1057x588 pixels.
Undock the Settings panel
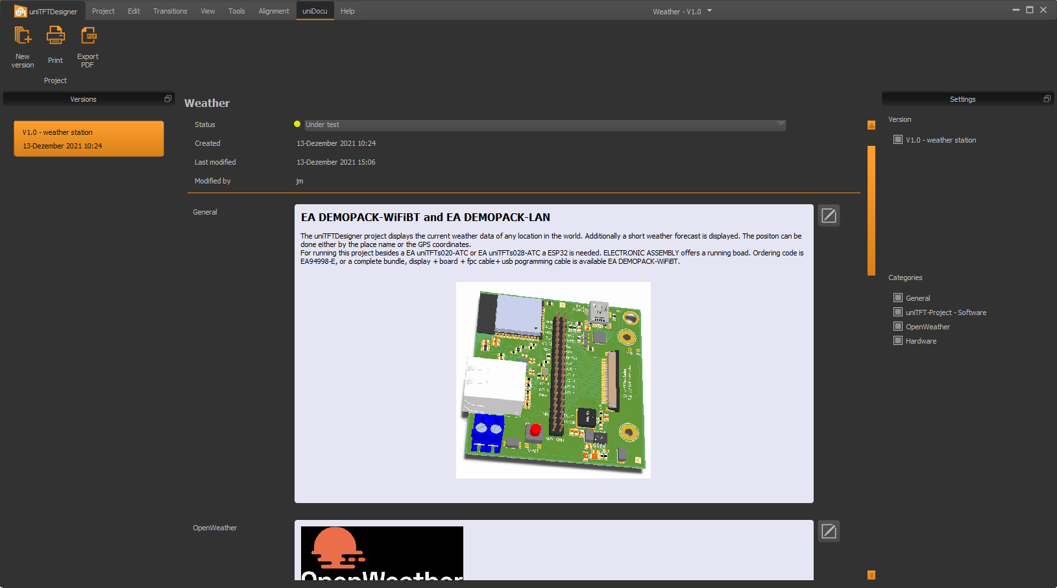pyautogui.click(x=1047, y=99)
